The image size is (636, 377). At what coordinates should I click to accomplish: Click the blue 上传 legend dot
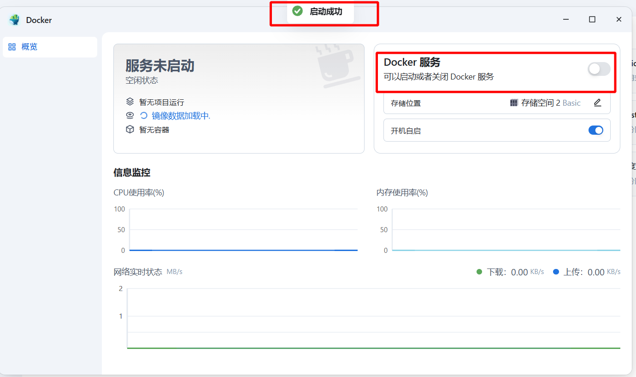click(x=556, y=272)
